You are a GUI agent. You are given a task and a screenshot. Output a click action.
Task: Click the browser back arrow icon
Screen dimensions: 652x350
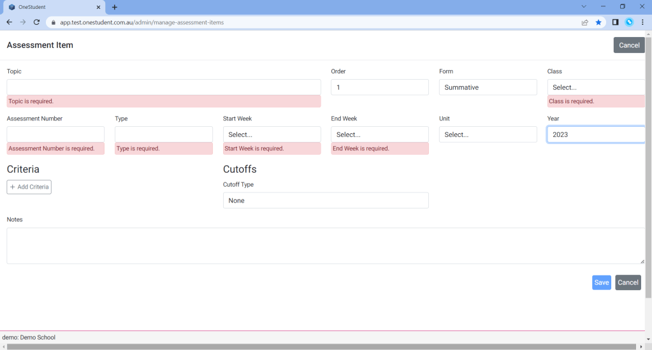click(9, 22)
